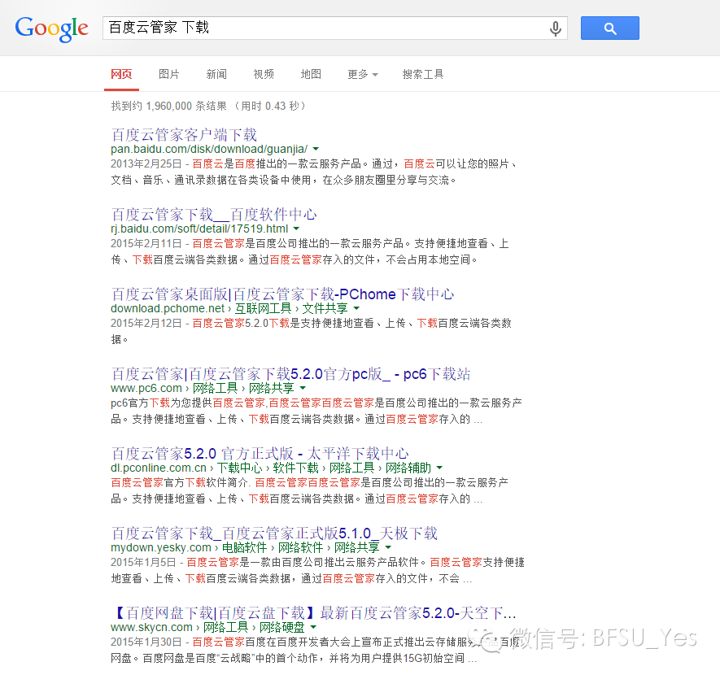Expand arrow next to rj.baidu.com URL
Viewport: 720px width, 675px height.
(x=296, y=229)
